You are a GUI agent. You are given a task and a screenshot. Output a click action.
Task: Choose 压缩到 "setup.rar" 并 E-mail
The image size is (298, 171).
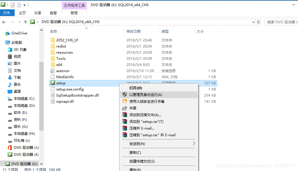click(159, 135)
